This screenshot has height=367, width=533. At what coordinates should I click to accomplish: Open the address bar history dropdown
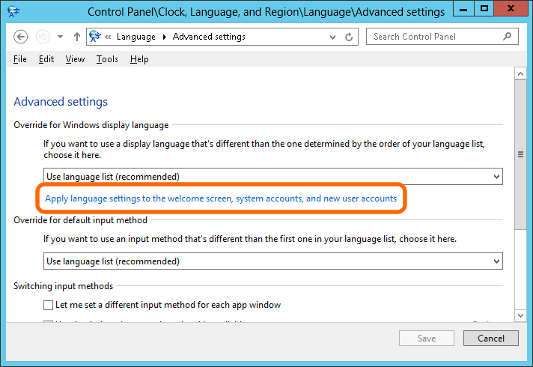(x=332, y=37)
